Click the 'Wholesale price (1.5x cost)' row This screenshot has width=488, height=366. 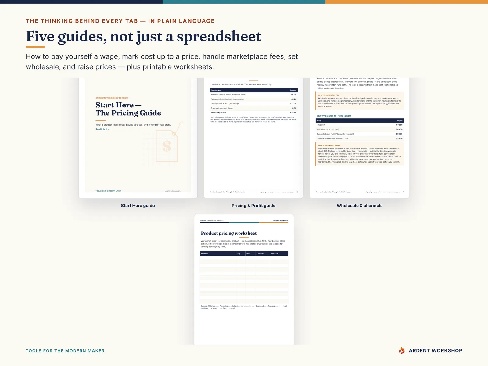pos(360,129)
